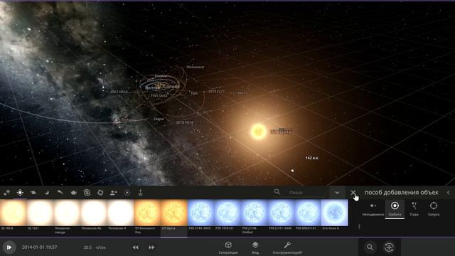
Task: Open the Симуляция cube menu
Action: click(228, 247)
